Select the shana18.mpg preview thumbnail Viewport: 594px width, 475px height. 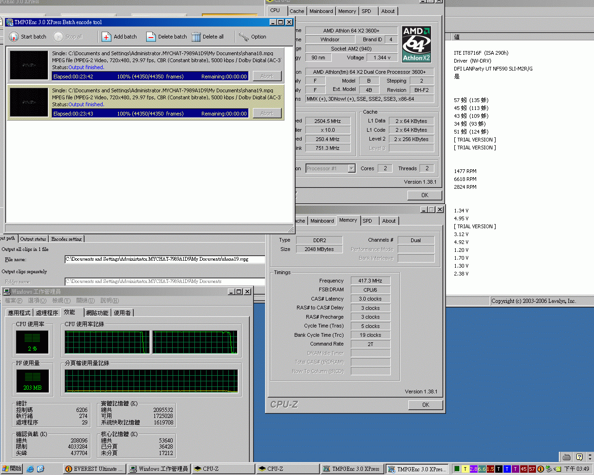click(29, 65)
